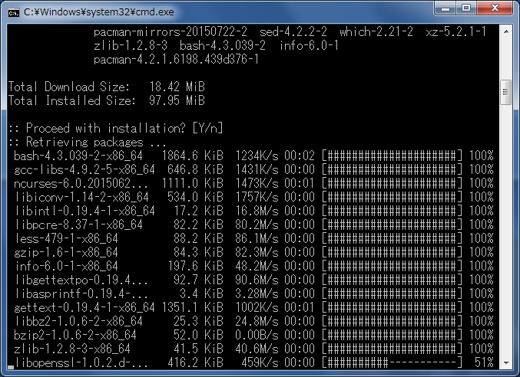Click the text which-2.21-2

point(376,31)
